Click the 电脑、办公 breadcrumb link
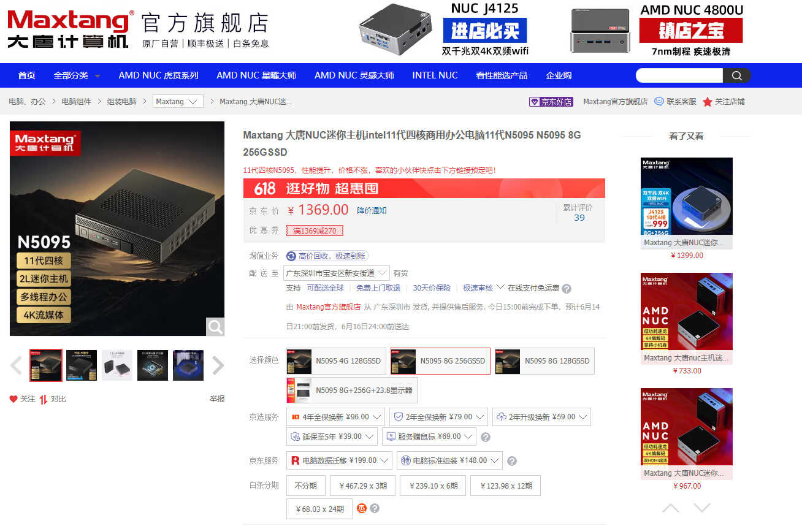 point(27,101)
